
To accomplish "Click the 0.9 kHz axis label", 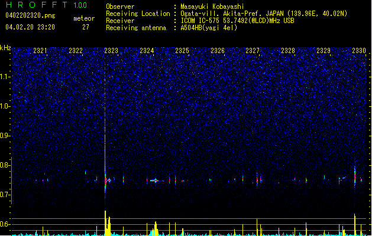I will (x=5, y=136).
